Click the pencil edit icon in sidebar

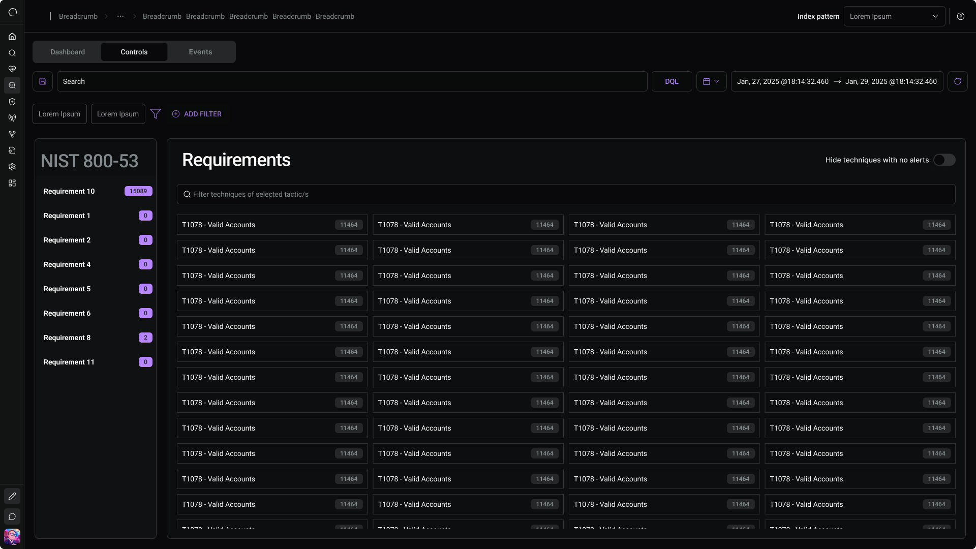click(12, 496)
